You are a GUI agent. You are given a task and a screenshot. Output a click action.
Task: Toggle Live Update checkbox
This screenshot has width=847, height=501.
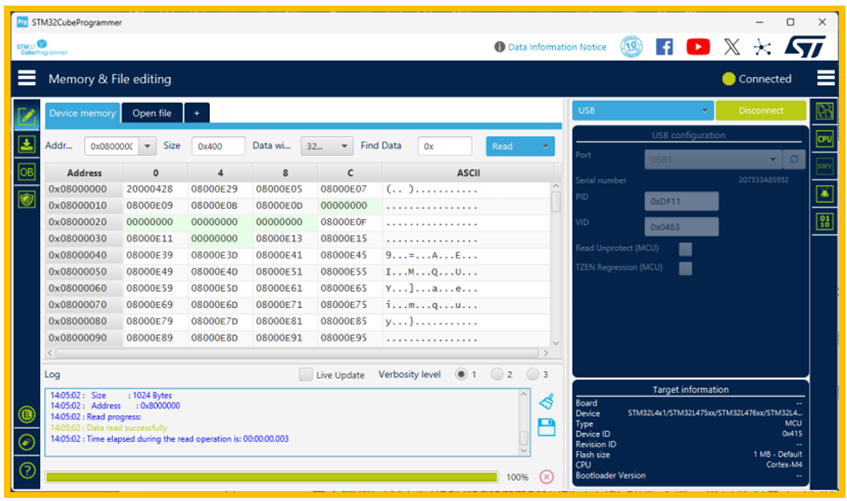306,374
